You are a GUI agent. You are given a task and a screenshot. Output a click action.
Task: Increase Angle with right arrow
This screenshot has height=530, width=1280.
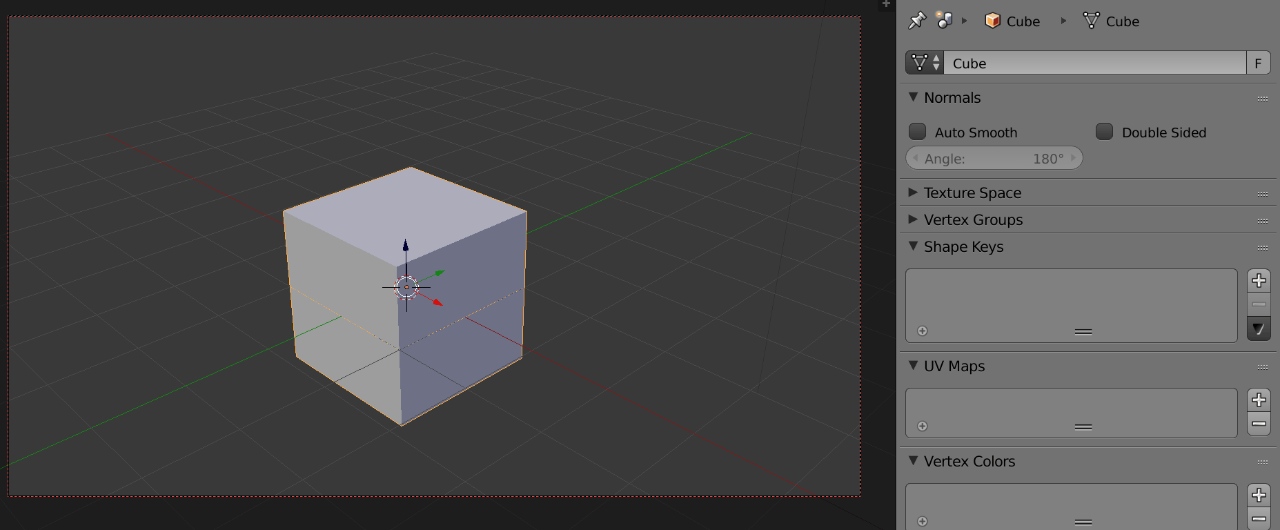click(x=1074, y=158)
